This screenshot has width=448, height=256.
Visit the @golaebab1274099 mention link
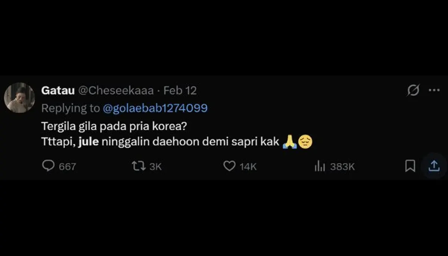pos(155,108)
